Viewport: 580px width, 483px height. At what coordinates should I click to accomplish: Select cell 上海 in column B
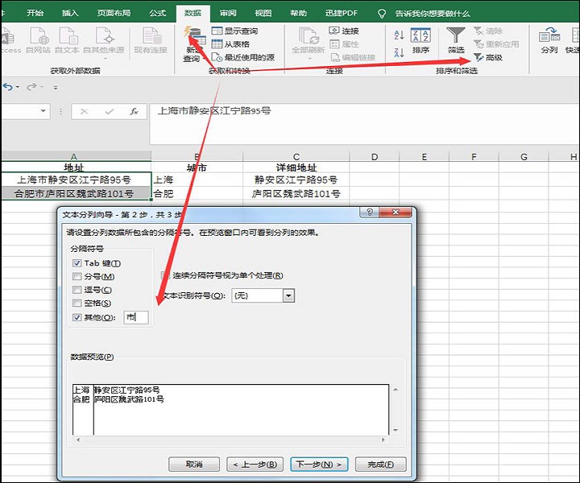tap(197, 180)
